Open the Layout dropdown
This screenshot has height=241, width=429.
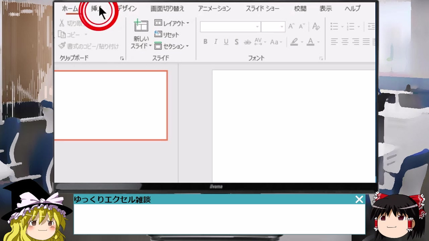point(172,23)
